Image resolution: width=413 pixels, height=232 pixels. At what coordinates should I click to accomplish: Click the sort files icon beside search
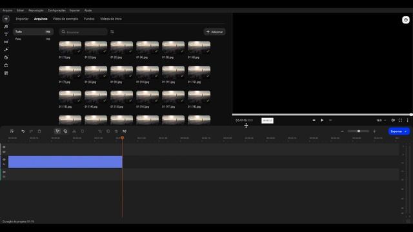pyautogui.click(x=112, y=32)
